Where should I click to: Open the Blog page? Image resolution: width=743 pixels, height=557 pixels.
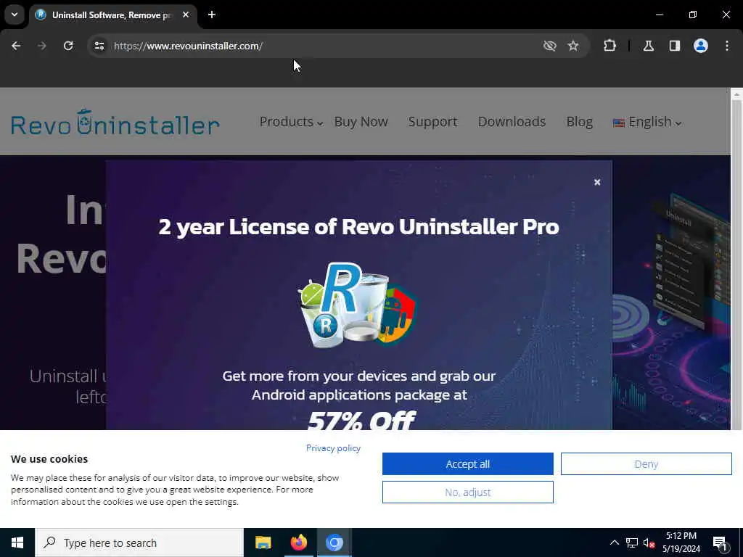point(579,122)
